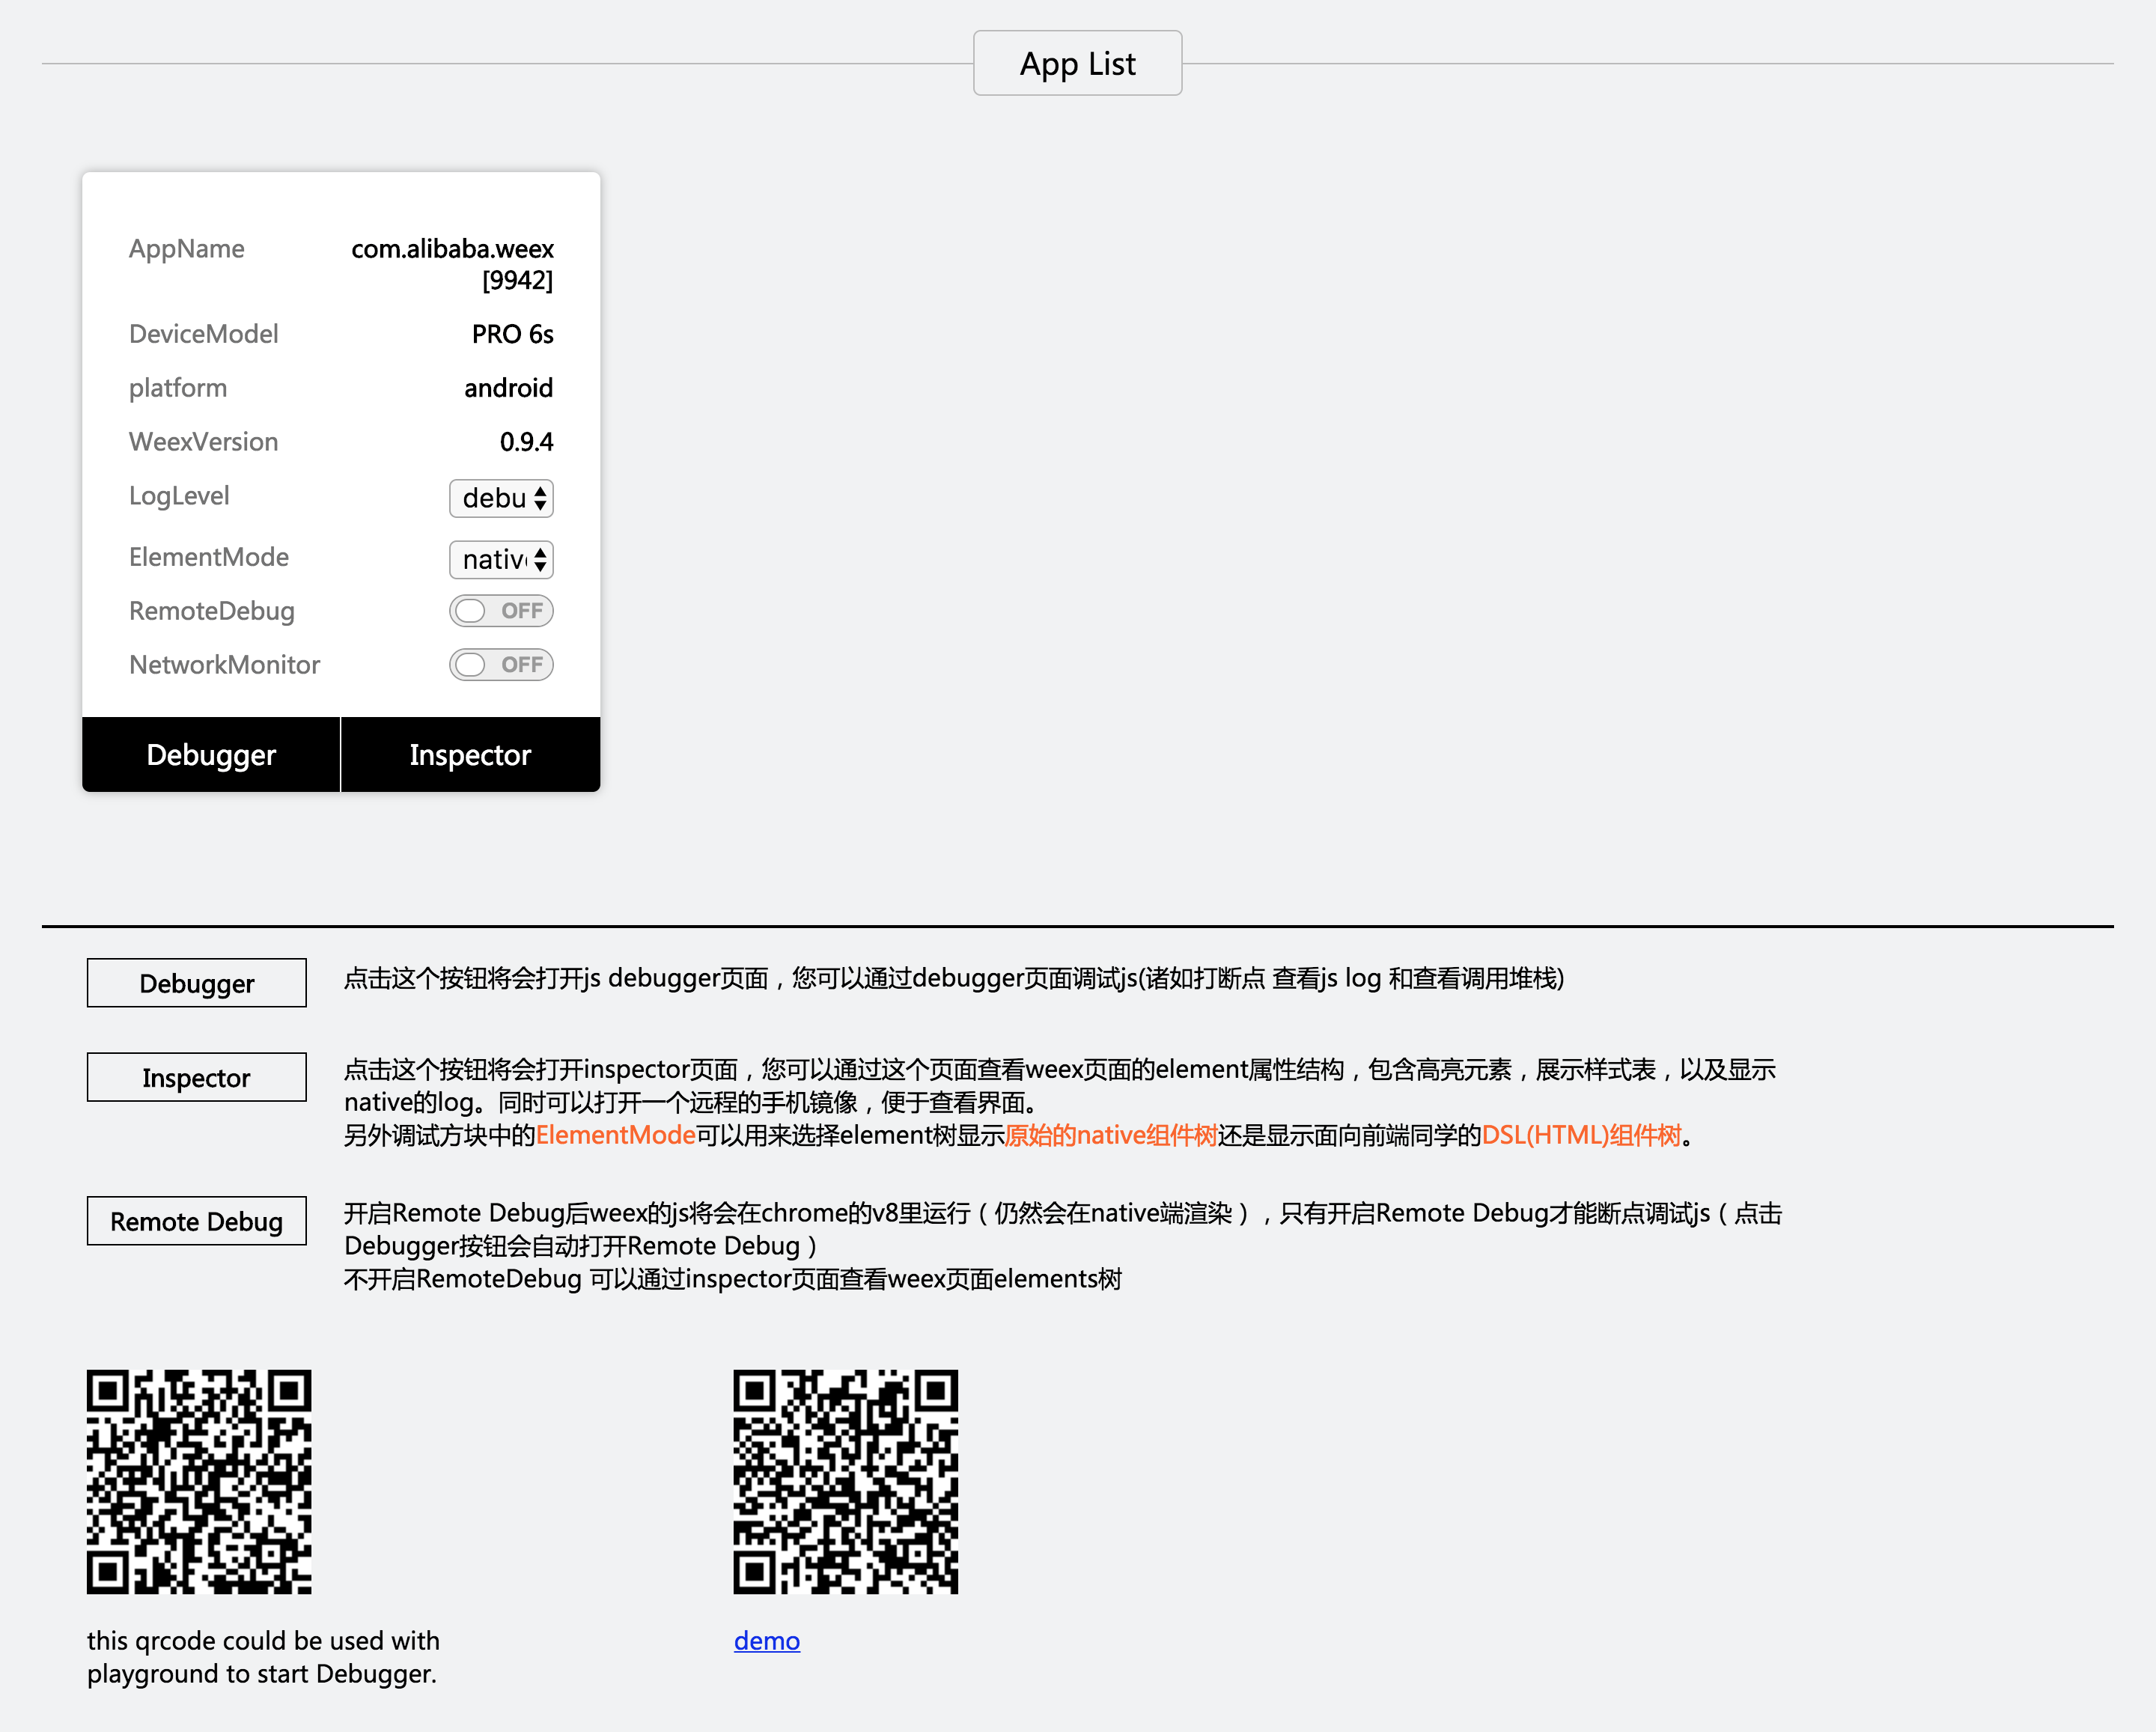The height and width of the screenshot is (1732, 2156).
Task: Expand the LogLevel dropdown
Action: tap(501, 498)
